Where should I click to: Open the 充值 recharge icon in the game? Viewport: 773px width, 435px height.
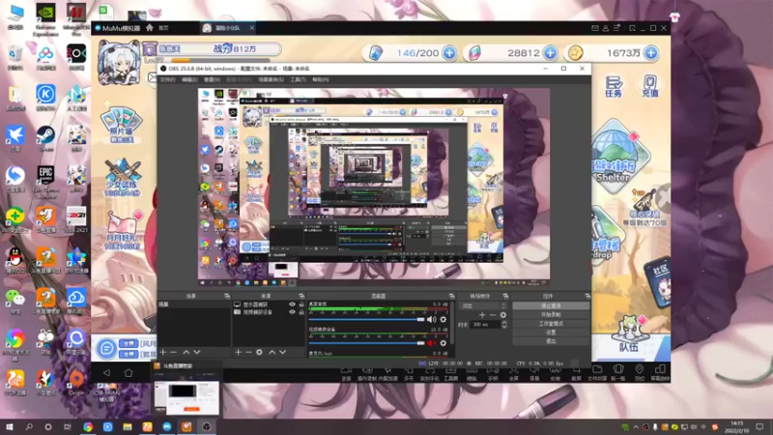650,86
